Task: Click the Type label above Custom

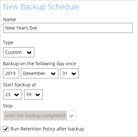Action: point(8,43)
